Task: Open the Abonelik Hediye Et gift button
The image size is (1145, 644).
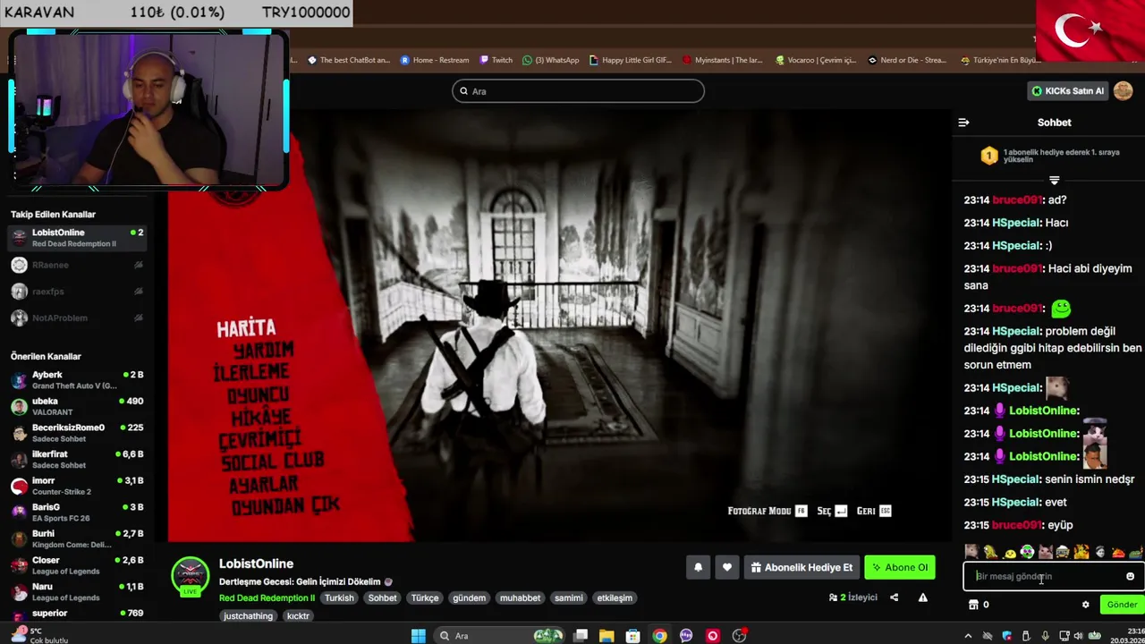Action: pyautogui.click(x=801, y=567)
